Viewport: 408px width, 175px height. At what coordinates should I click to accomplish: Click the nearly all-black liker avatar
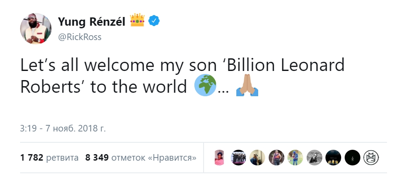[x=352, y=158]
